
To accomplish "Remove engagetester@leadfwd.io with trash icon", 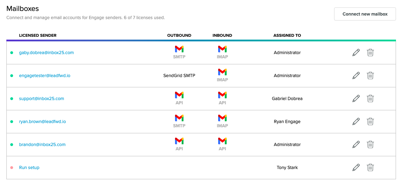I will tap(370, 76).
